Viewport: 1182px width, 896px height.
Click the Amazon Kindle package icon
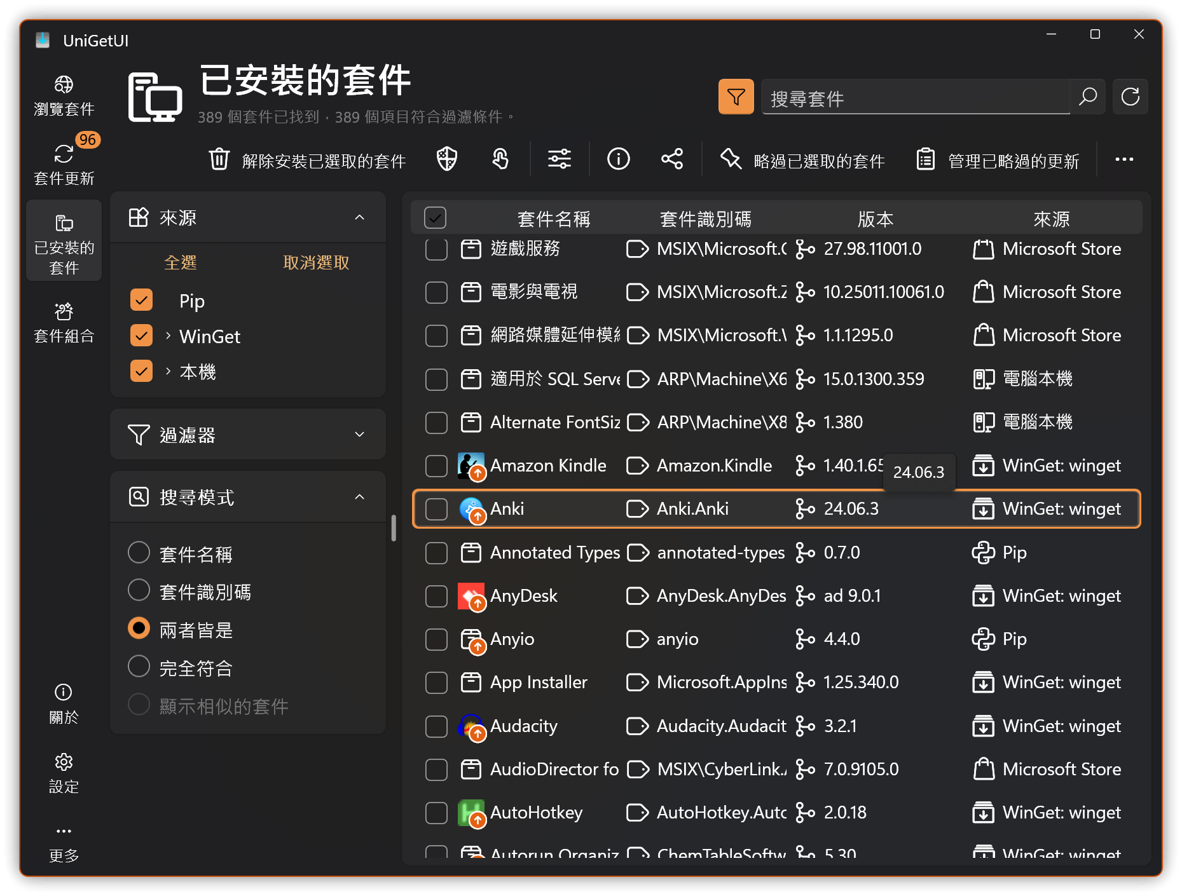472,466
